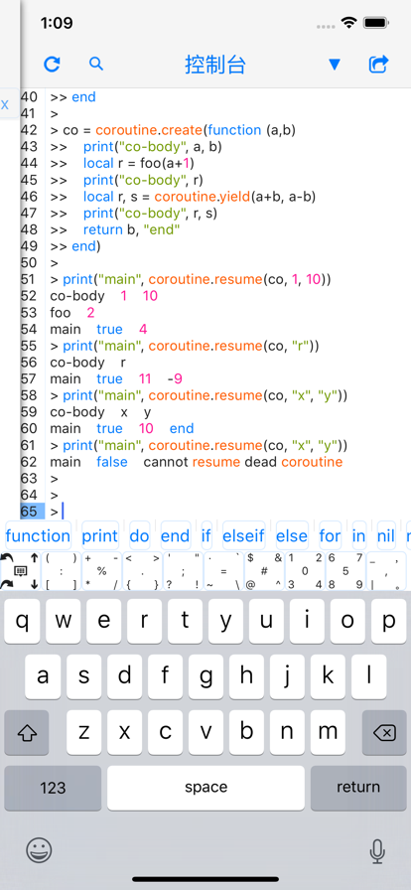The image size is (411, 890).
Task: Tap the undo/redo arrows key with keyboard icon
Action: tap(20, 571)
